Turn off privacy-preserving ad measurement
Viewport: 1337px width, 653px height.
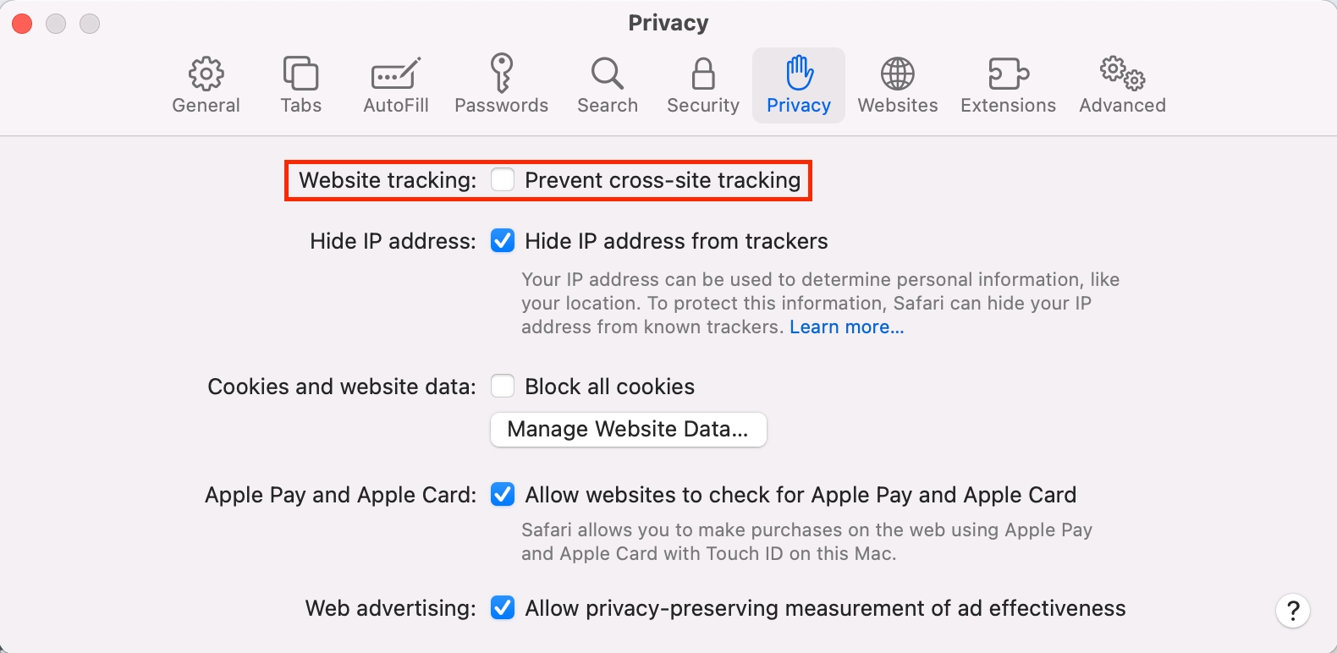pyautogui.click(x=503, y=608)
